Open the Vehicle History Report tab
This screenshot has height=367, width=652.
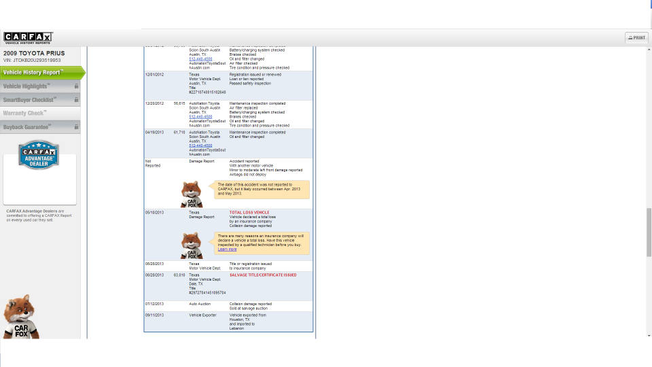point(42,73)
